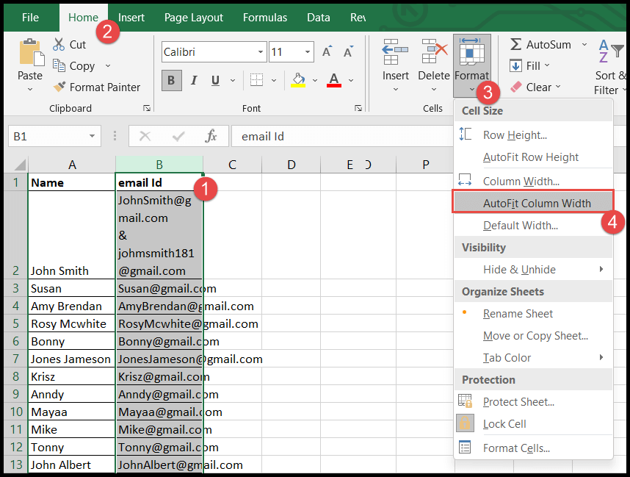630x477 pixels.
Task: Open the Hide & Unhide submenu
Action: [533, 270]
